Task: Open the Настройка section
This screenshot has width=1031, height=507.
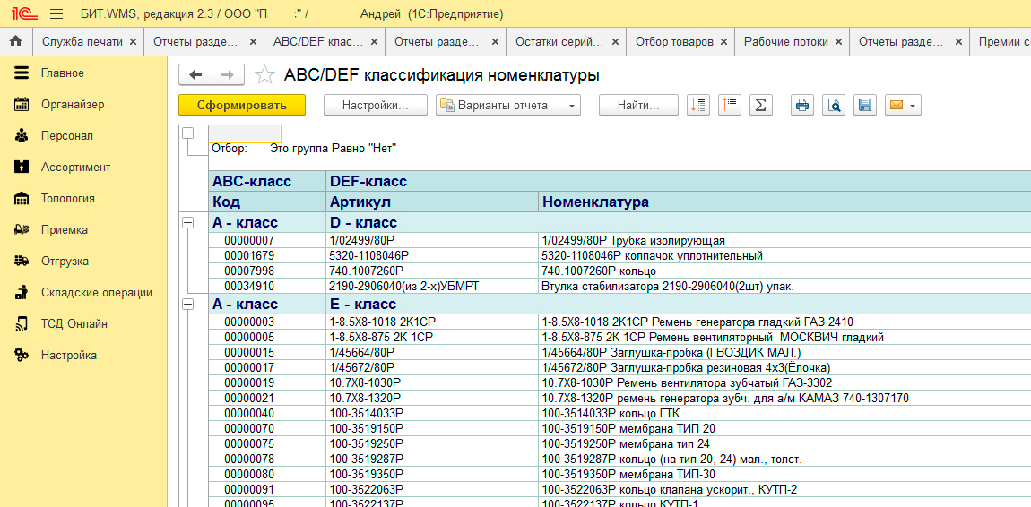Action: tap(68, 356)
